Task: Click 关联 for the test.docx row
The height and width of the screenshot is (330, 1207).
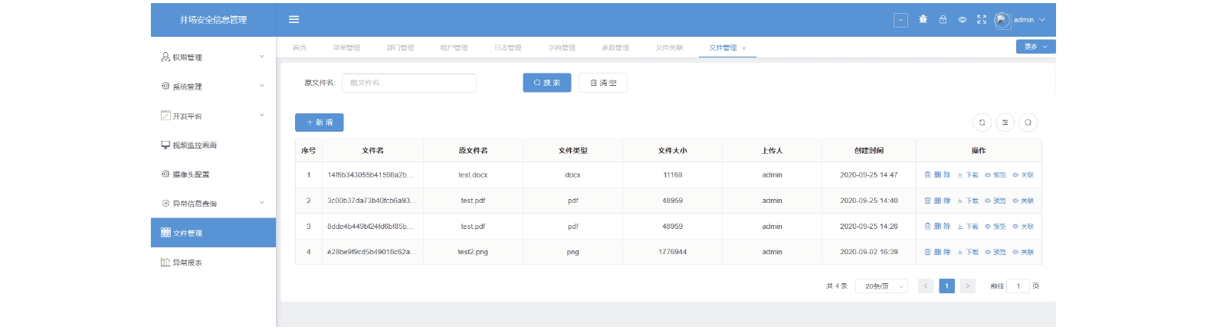Action: pyautogui.click(x=1023, y=175)
